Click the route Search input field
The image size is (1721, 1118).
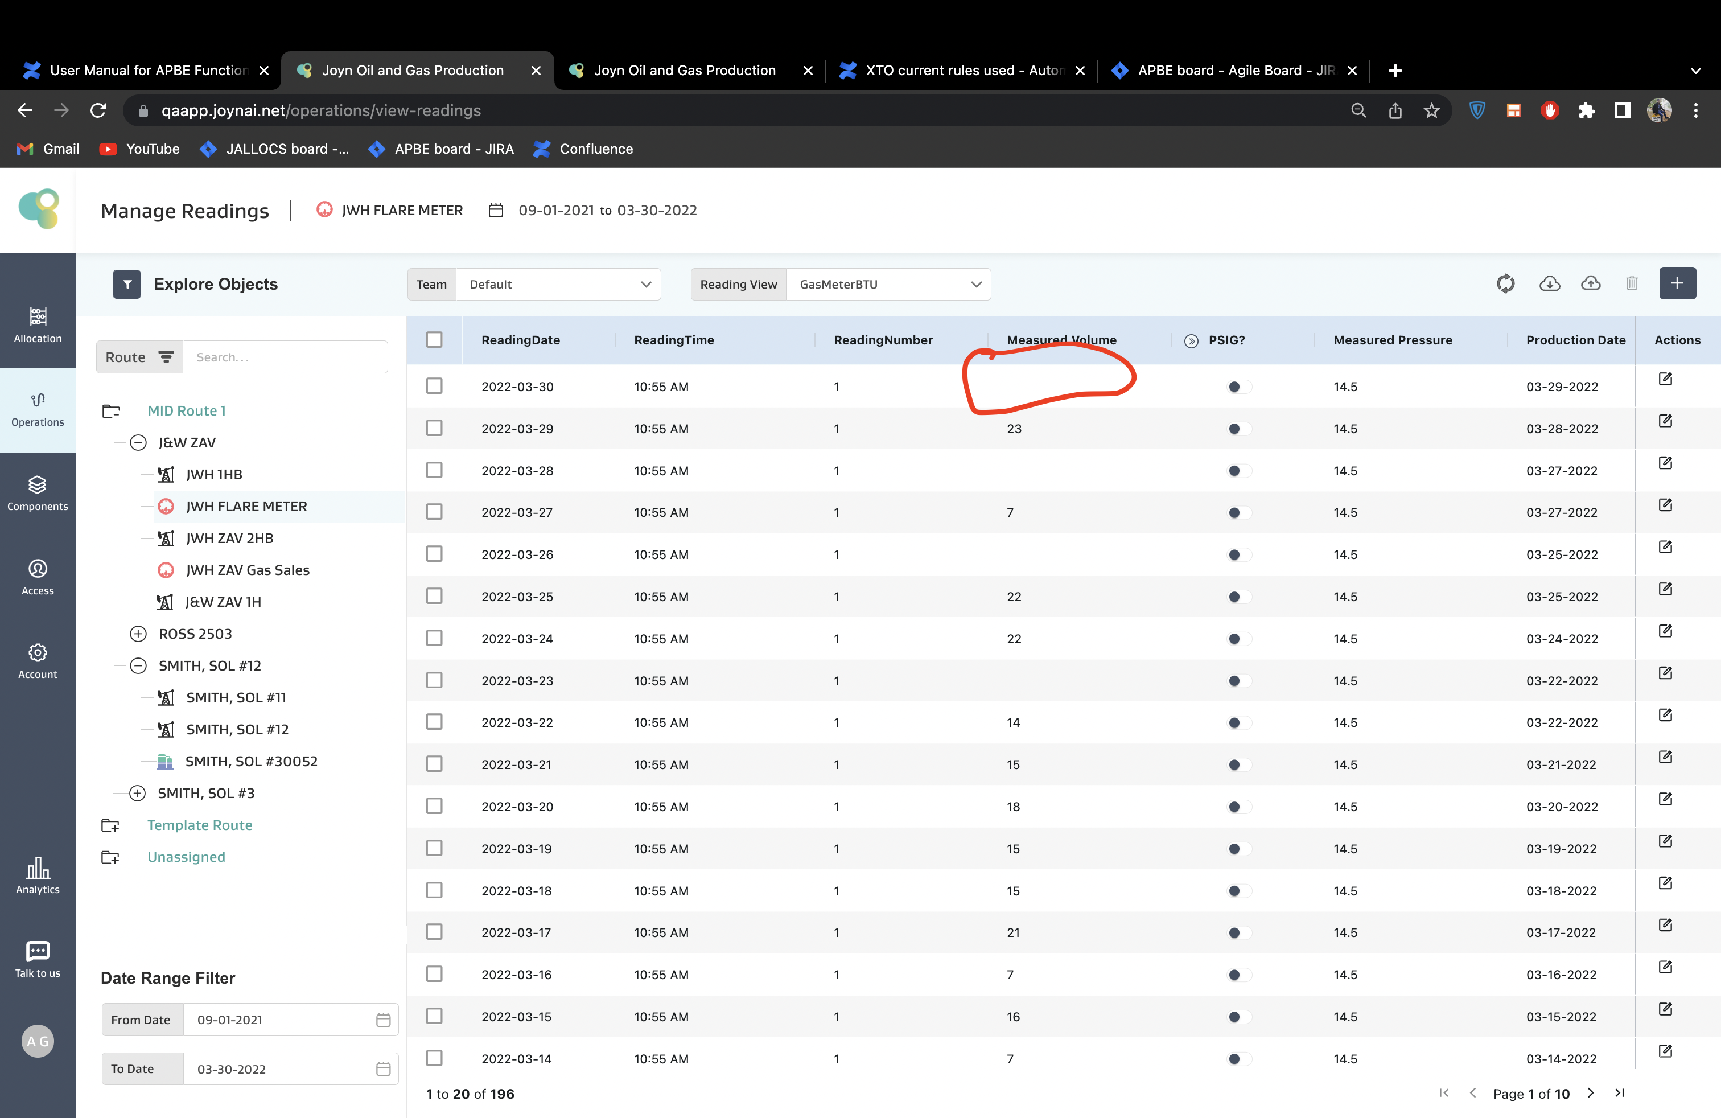pyautogui.click(x=285, y=357)
